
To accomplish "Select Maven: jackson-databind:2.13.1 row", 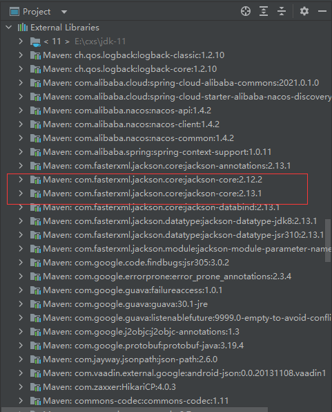I will coord(166,207).
